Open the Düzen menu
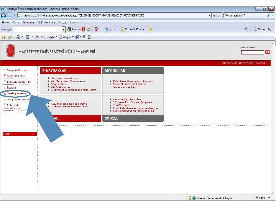Image resolution: width=276 pixels, height=207 pixels. pos(16,22)
